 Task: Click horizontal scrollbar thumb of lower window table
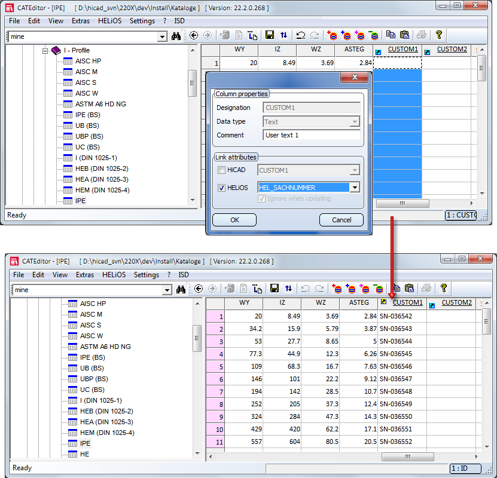[407, 456]
